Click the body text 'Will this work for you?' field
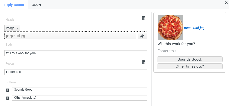Viewport: 229px width, 109px height. coord(76,53)
